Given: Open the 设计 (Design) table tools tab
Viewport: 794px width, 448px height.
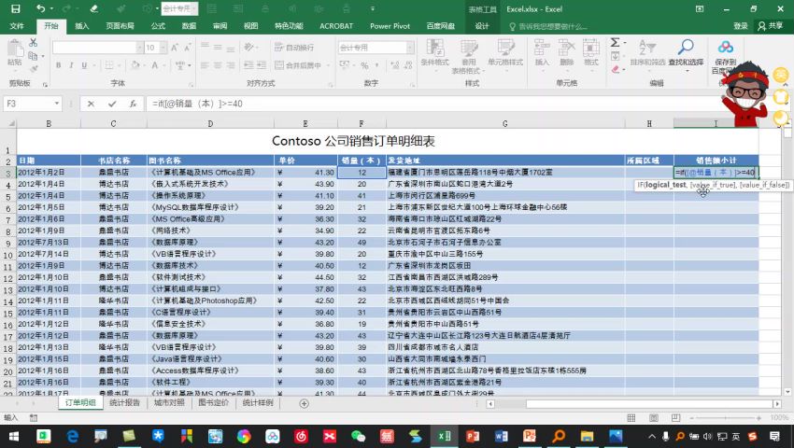Looking at the screenshot, I should click(x=482, y=26).
